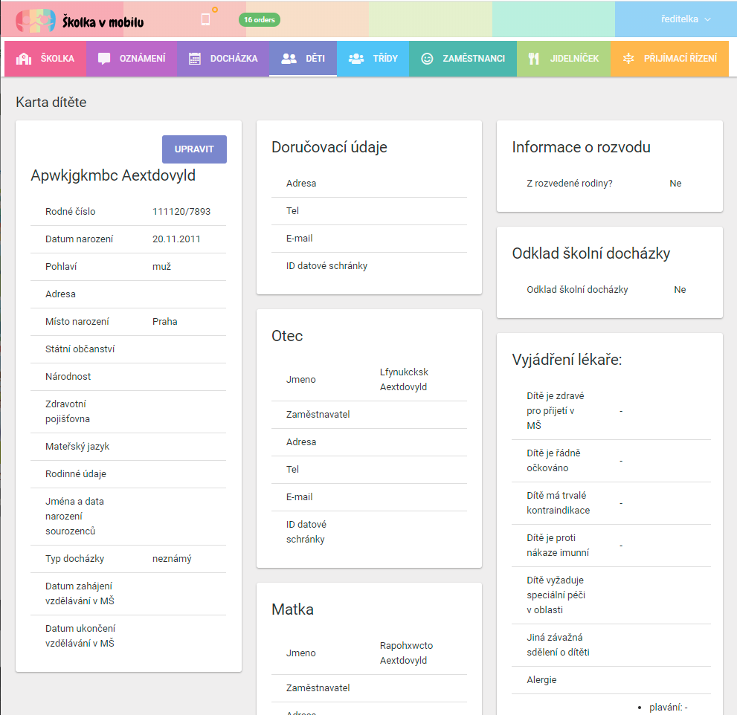Click child name Apwkjgkmbc Aextdovyld
737x715 pixels.
coord(113,175)
